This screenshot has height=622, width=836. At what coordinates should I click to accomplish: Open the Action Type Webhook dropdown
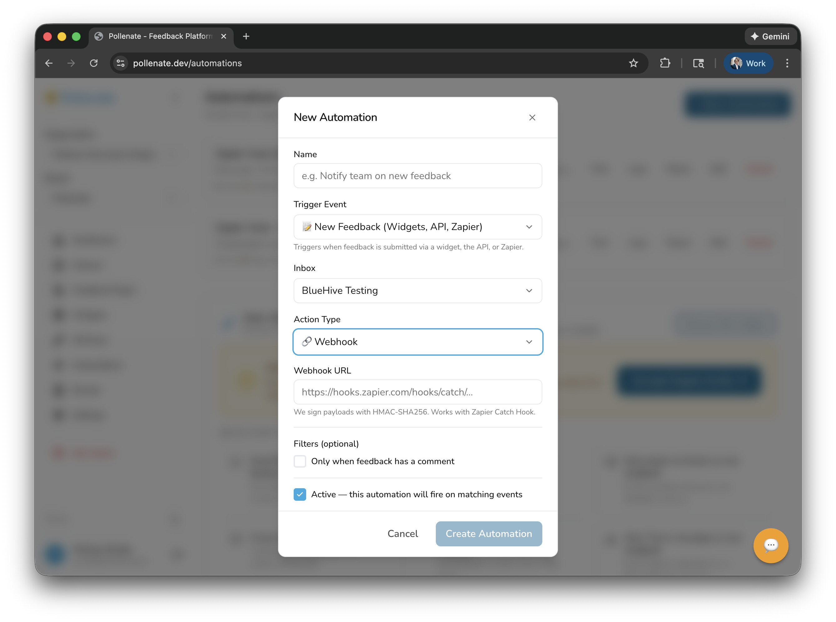pos(418,342)
